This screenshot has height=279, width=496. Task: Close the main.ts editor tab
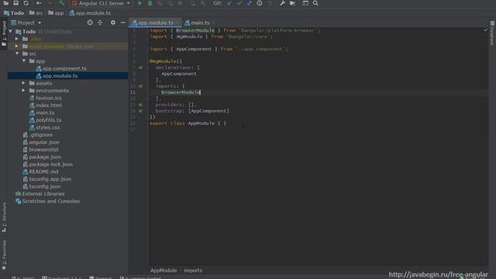214,22
